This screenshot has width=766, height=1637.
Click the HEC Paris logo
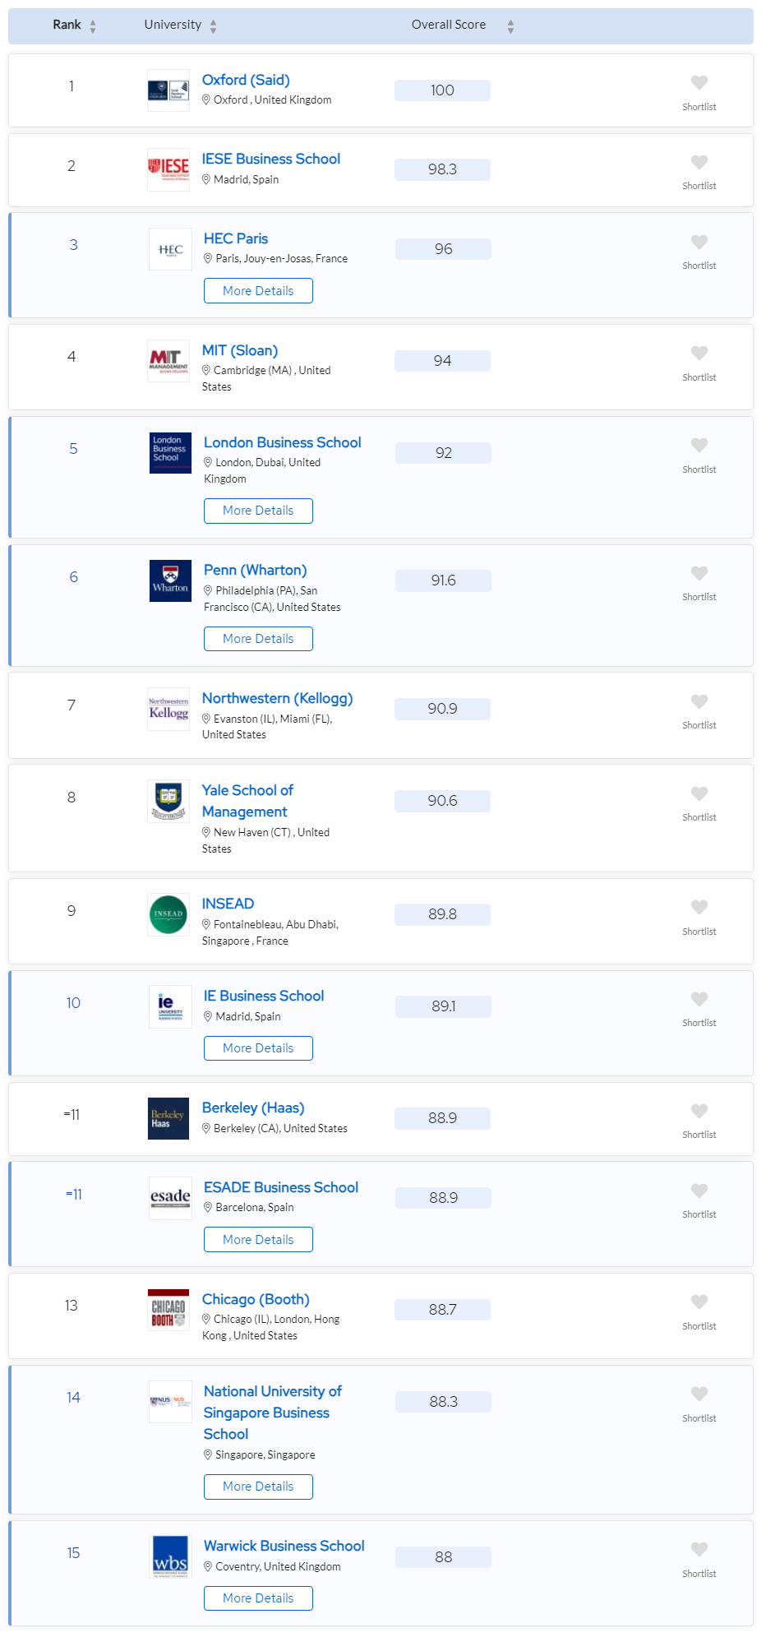tap(170, 249)
